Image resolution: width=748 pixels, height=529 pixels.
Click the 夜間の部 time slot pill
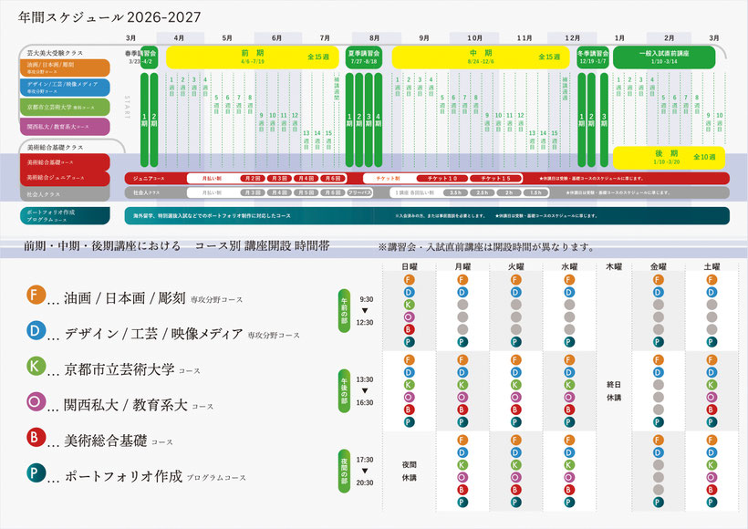pos(344,472)
